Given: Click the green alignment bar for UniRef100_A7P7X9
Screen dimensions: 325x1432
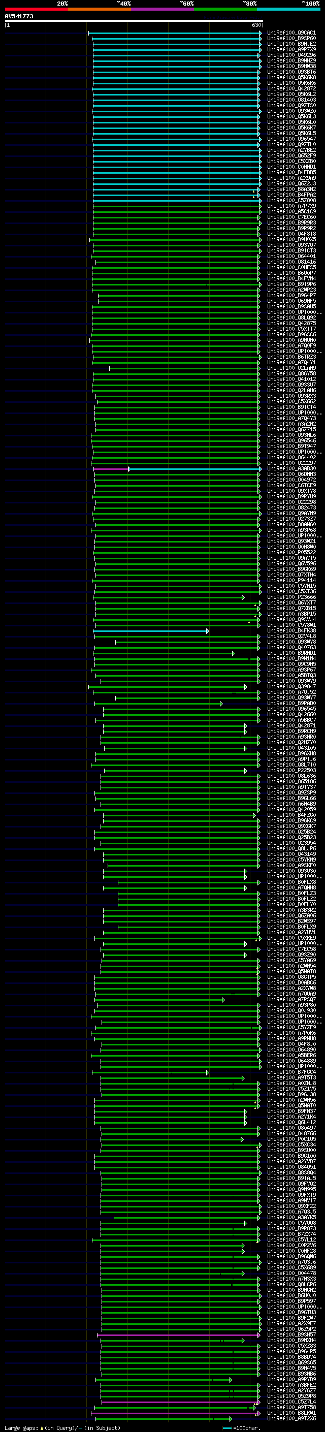Looking at the screenshot, I should (177, 206).
